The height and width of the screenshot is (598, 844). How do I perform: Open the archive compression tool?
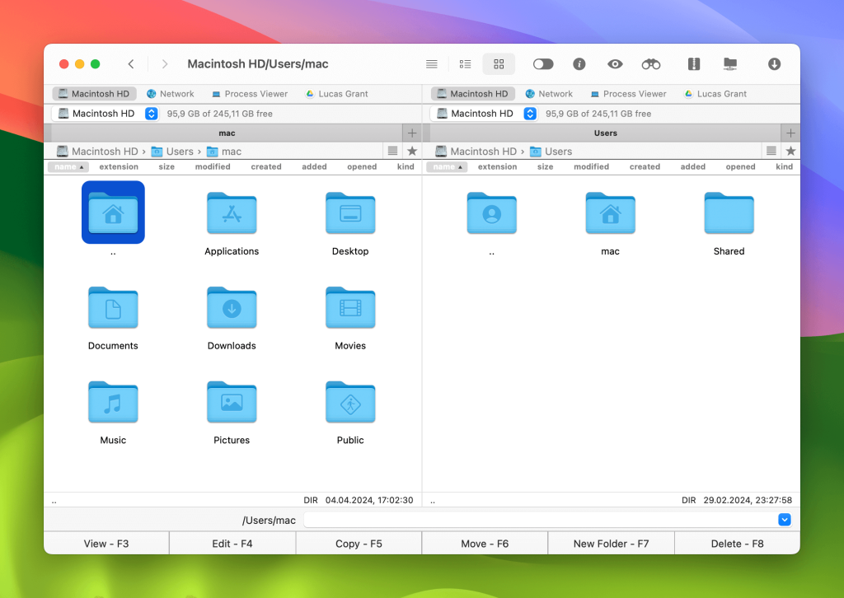(693, 63)
